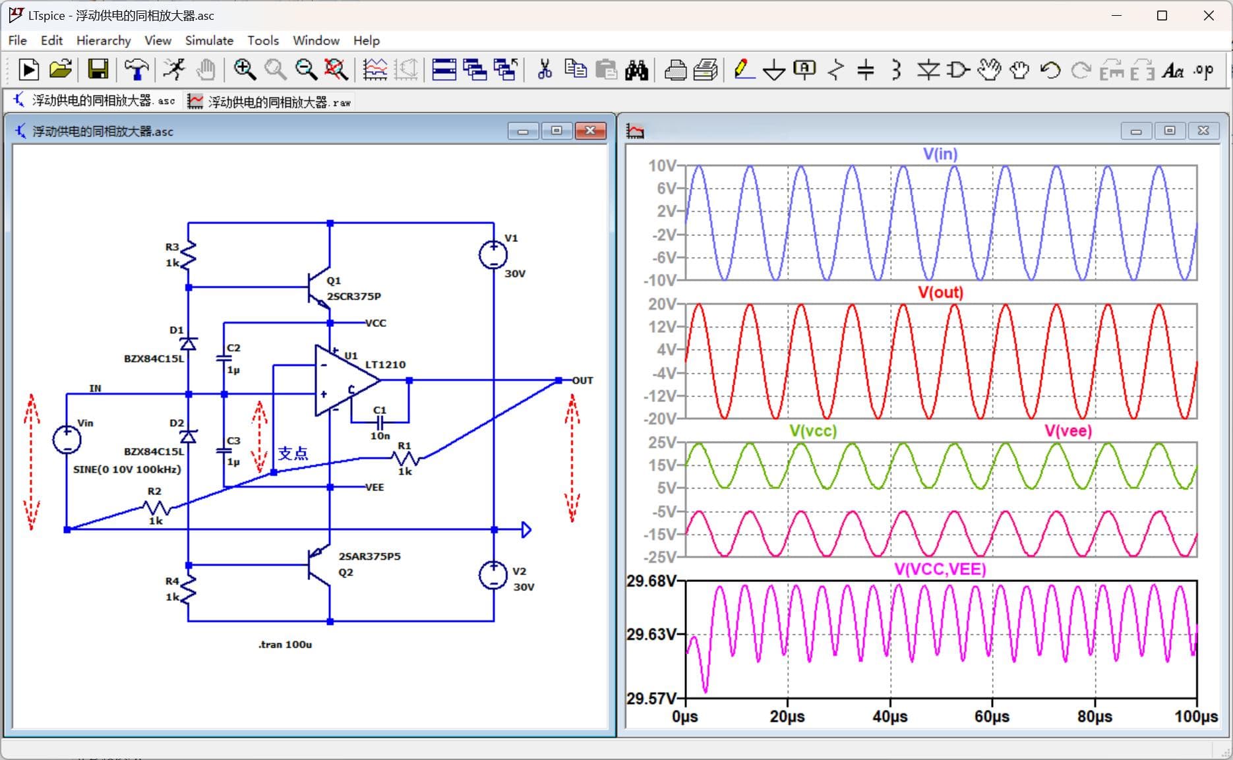
Task: Click the Diode component tool
Action: coord(928,69)
